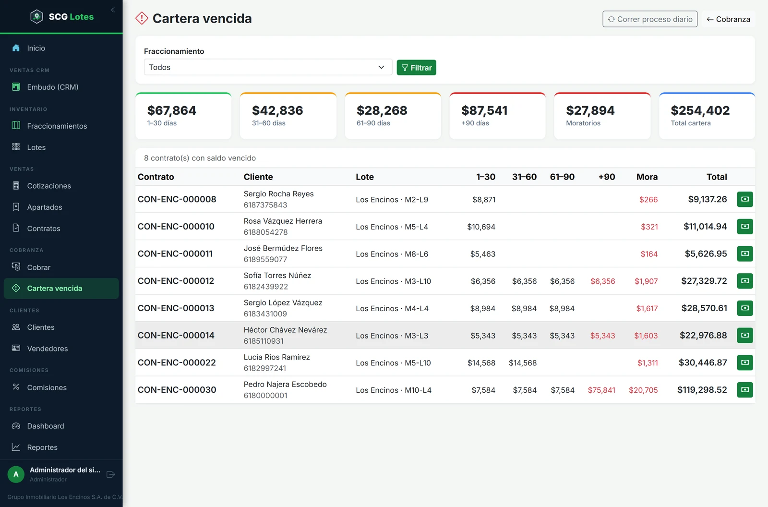Click the total $119,298.52
The height and width of the screenshot is (507, 768).
702,390
